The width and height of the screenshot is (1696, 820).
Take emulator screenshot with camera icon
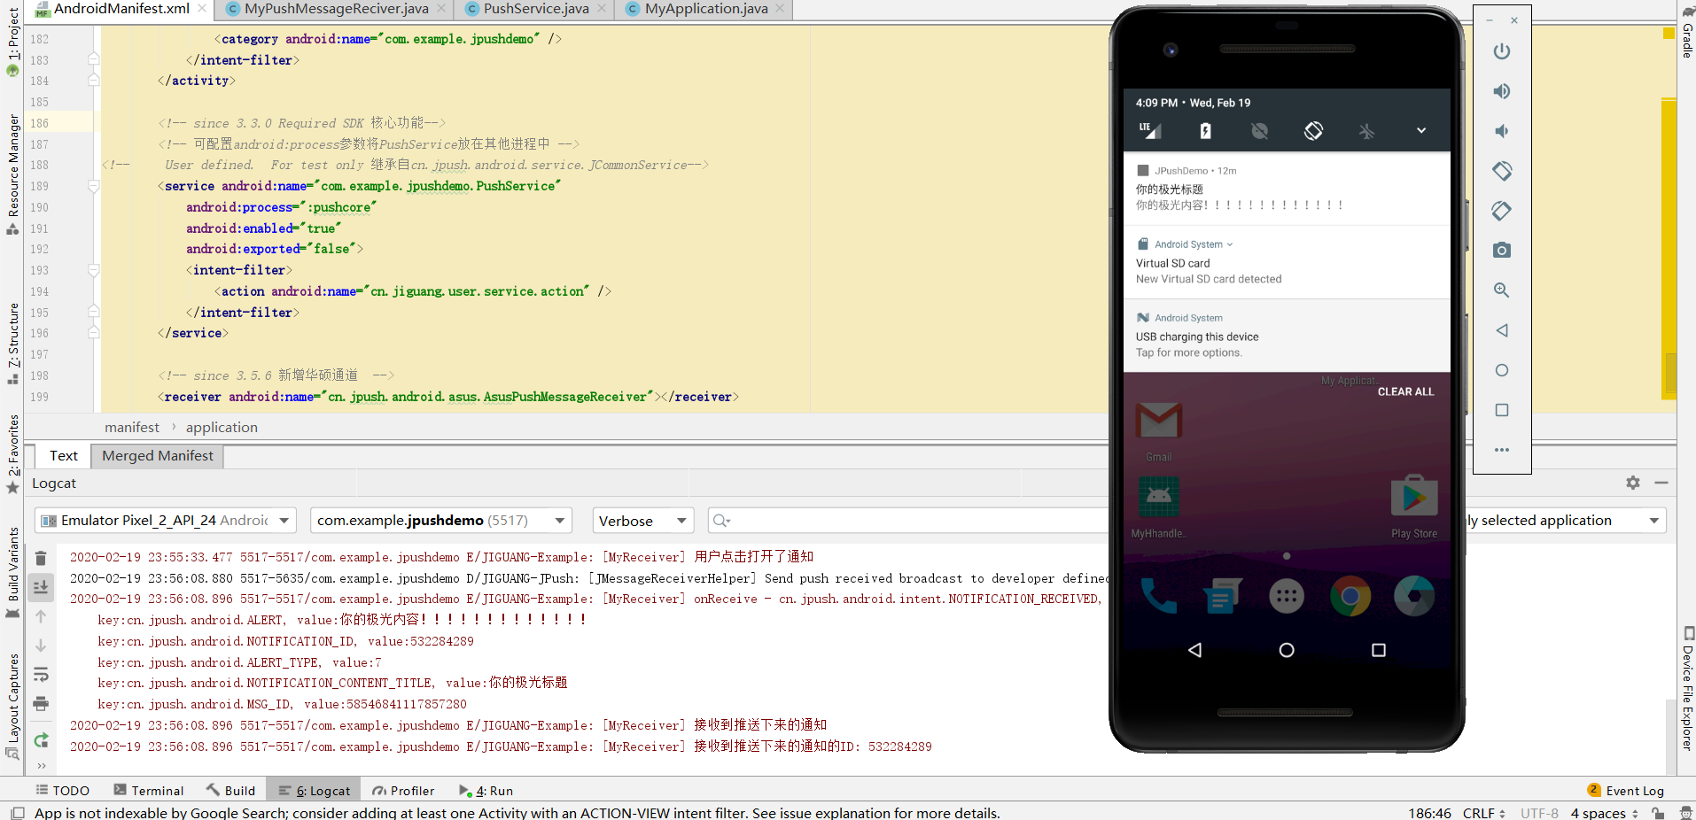click(1501, 251)
